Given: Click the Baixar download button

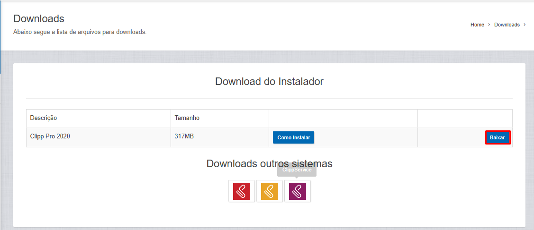Looking at the screenshot, I should click(x=498, y=137).
